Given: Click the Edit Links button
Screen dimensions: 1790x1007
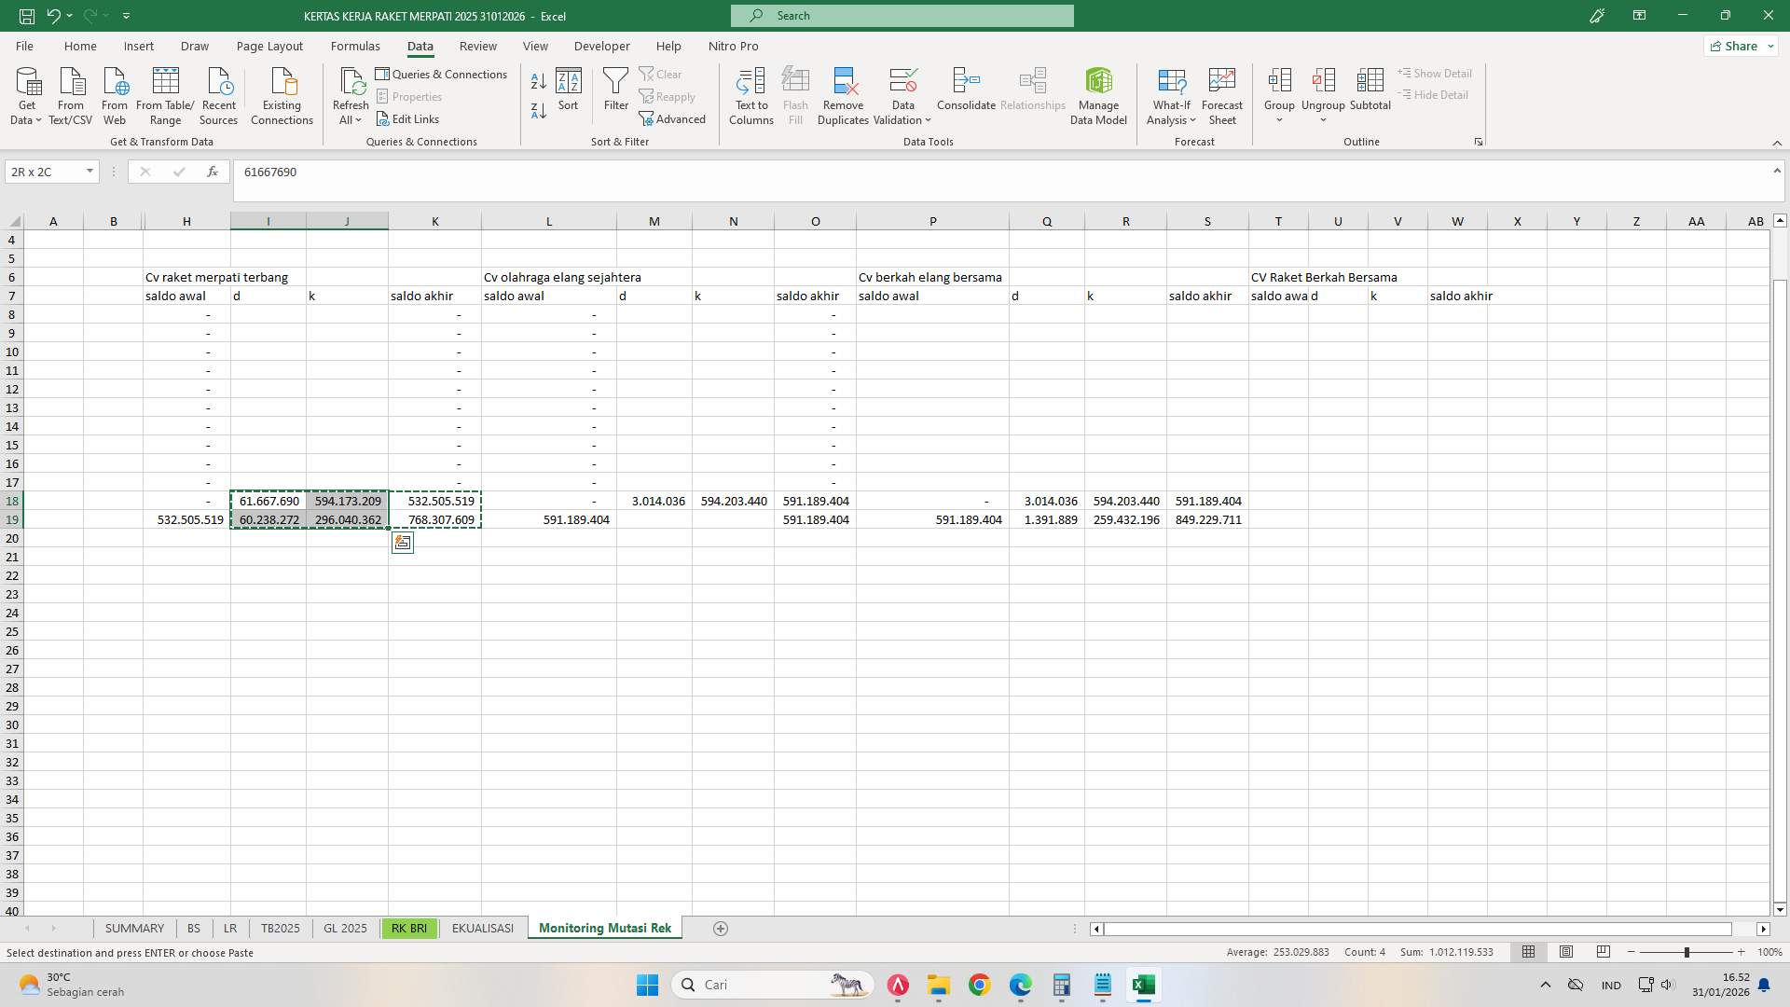Looking at the screenshot, I should click(x=407, y=118).
